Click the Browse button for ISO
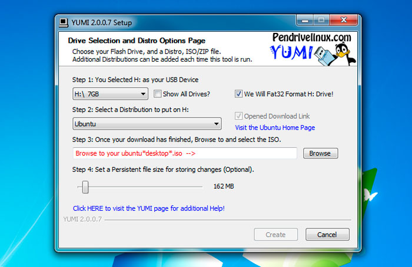 coord(320,153)
